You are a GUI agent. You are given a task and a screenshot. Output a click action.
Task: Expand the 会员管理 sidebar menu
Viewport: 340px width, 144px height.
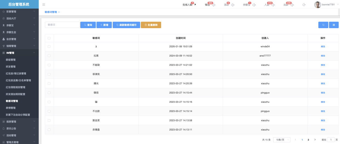[19, 39]
